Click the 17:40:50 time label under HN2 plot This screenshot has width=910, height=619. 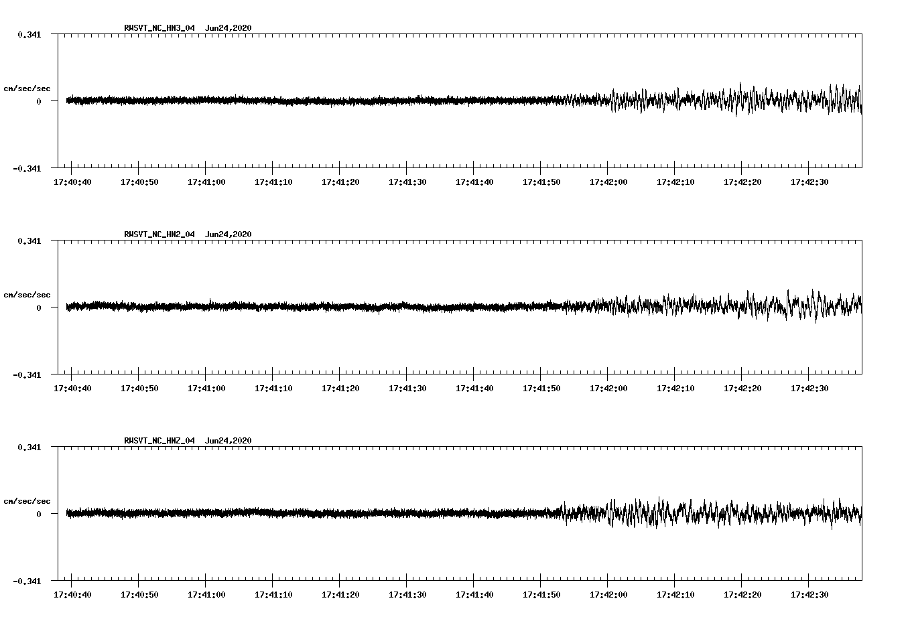click(139, 389)
